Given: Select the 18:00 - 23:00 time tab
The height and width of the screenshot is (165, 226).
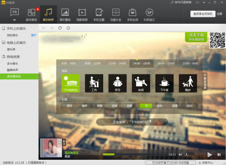Looking at the screenshot, I should (x=166, y=63).
